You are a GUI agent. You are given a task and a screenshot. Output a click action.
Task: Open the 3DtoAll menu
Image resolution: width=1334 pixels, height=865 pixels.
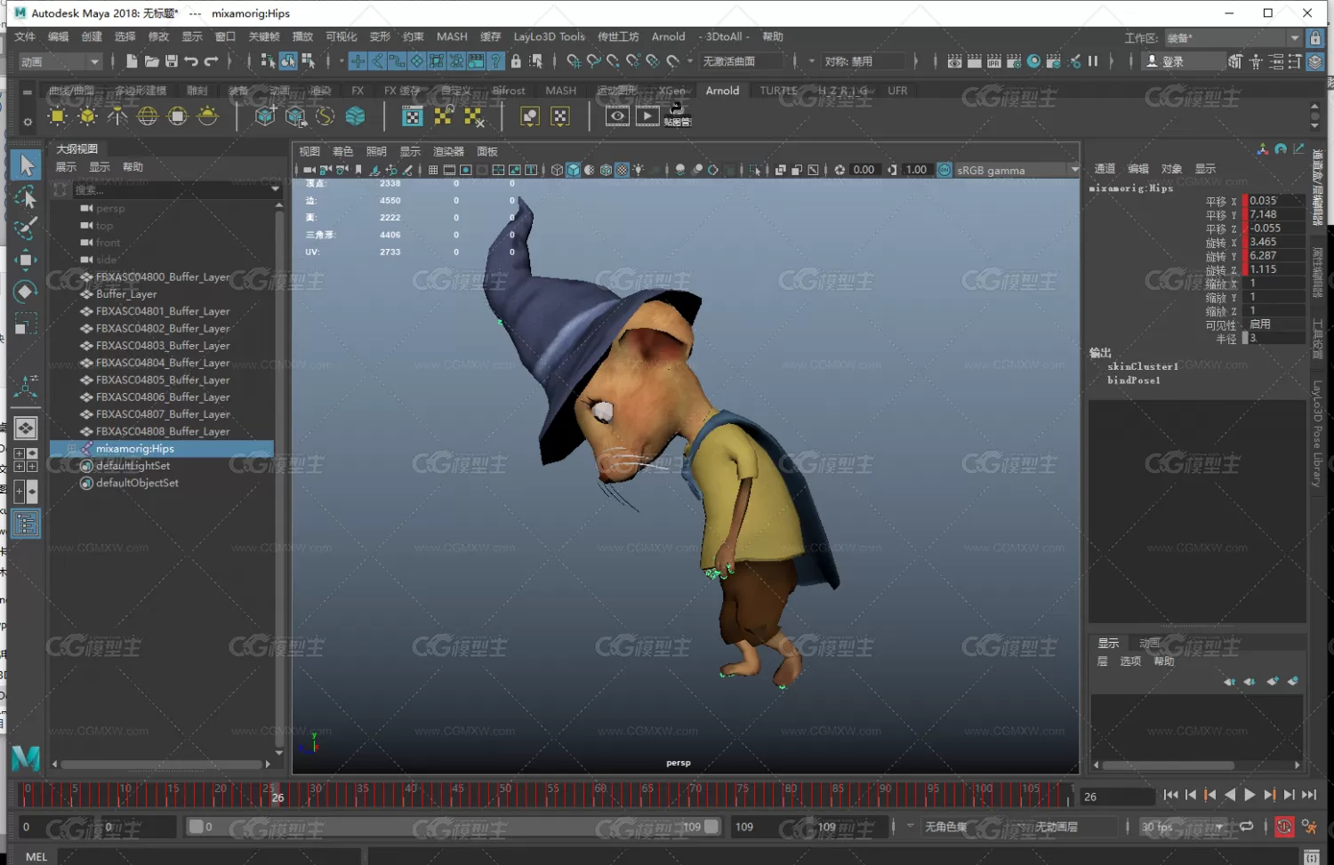point(725,36)
